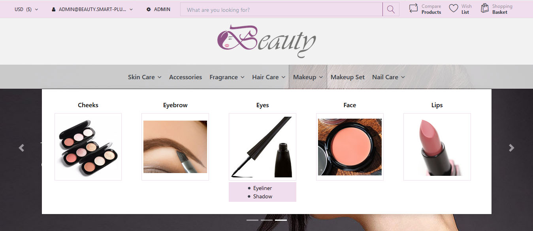Screen dimensions: 533x231
Task: Open the Cheeks blush palette thumbnail
Action: click(88, 147)
